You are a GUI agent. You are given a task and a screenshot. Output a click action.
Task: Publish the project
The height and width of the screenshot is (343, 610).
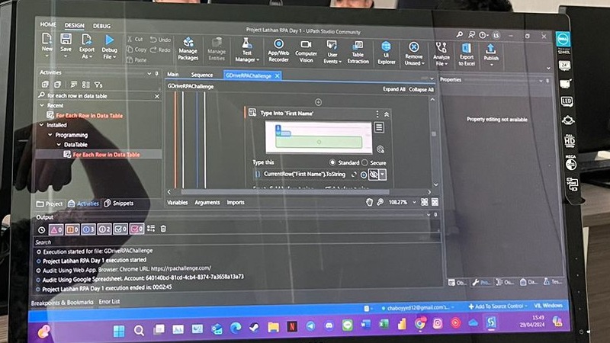point(491,53)
